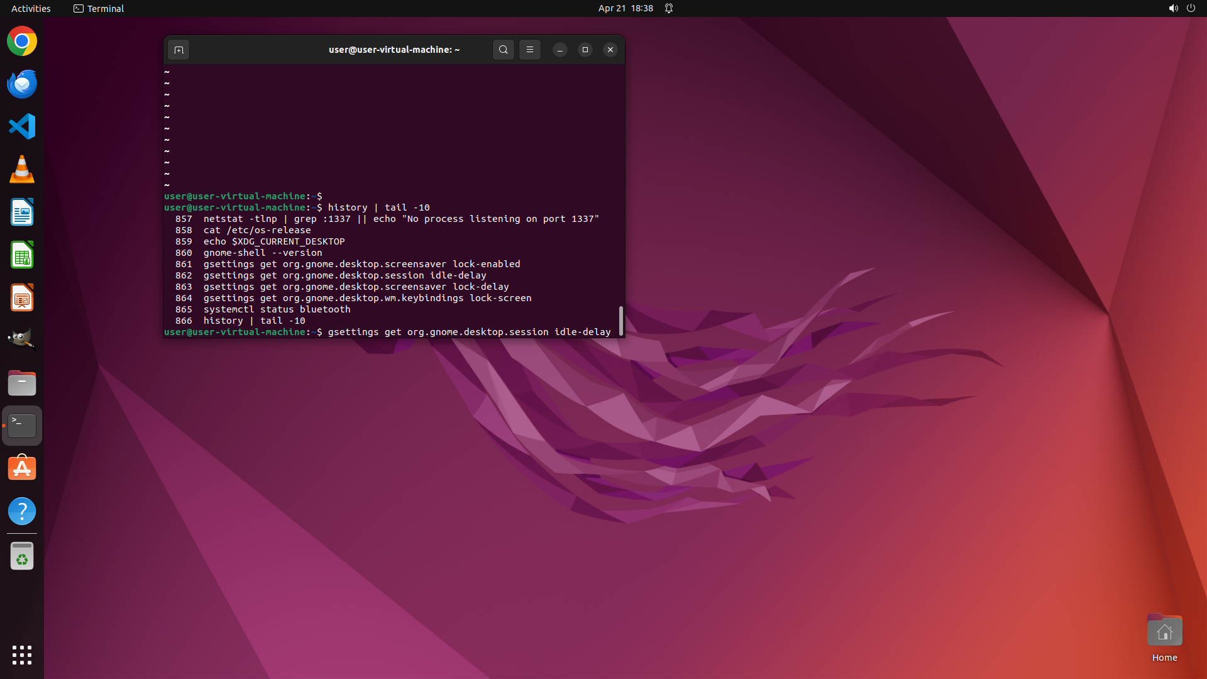This screenshot has height=679, width=1207.
Task: Open the Help application
Action: tap(22, 511)
